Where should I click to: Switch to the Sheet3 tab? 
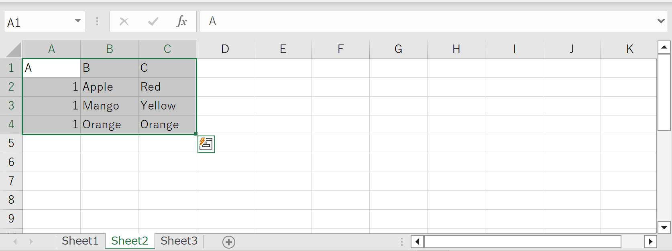pos(179,241)
